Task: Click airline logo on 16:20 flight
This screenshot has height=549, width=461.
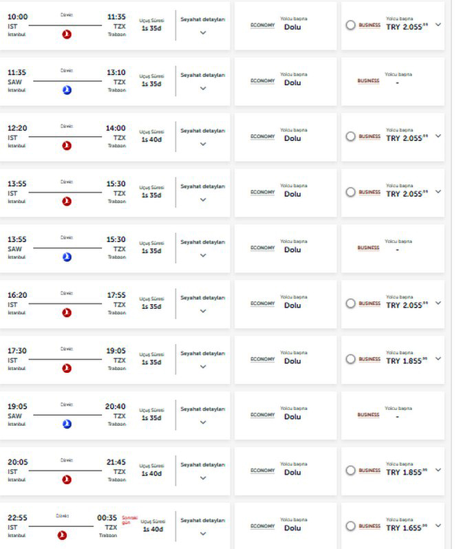Action: coord(67,313)
